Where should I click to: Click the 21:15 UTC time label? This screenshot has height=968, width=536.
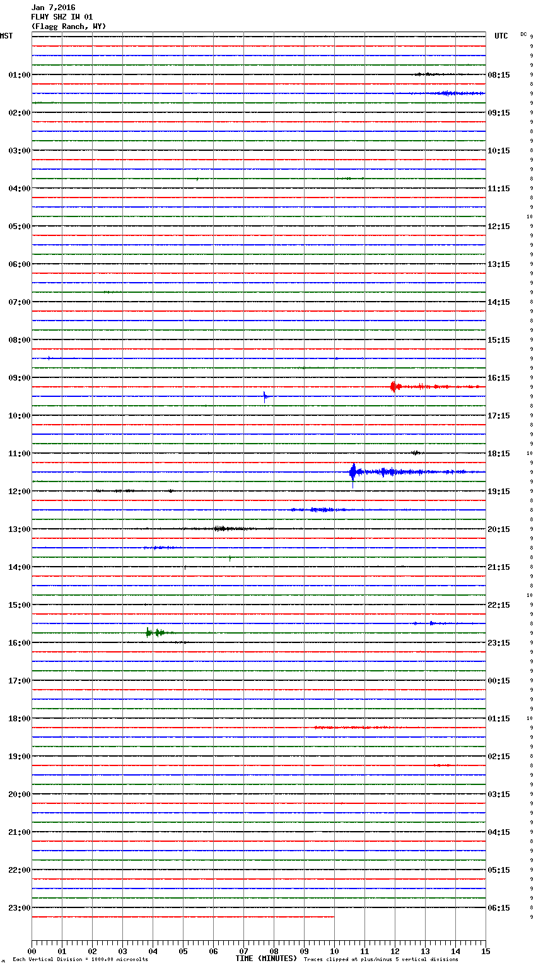pos(499,567)
